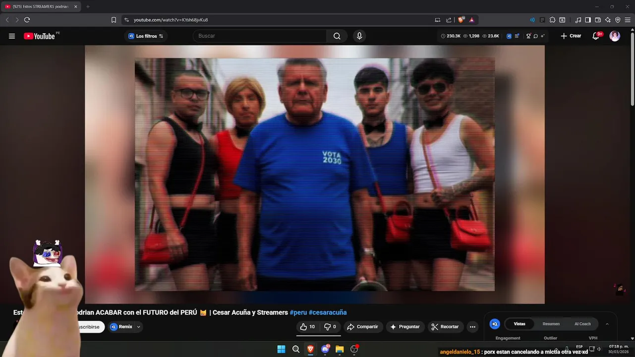The height and width of the screenshot is (357, 635).
Task: Open the YouTube hamburger guide menu
Action: click(12, 36)
